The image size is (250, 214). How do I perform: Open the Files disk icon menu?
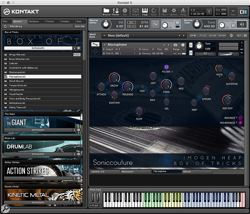[x=165, y=12]
